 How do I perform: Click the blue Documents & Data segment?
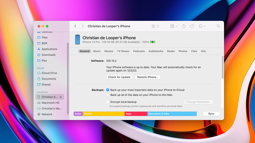172,114
